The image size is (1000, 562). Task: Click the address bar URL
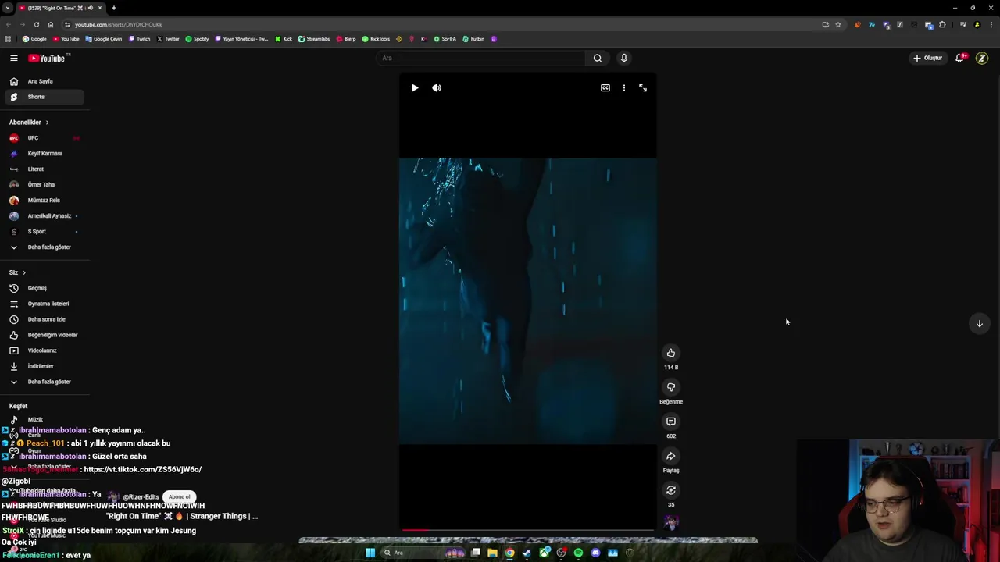coord(119,24)
